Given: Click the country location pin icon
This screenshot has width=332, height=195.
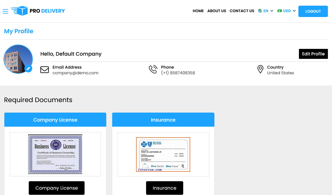Looking at the screenshot, I should [x=260, y=69].
